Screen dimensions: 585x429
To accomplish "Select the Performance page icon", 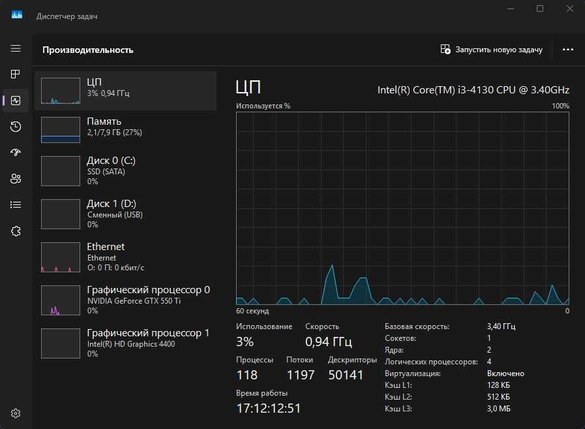I will (x=16, y=100).
